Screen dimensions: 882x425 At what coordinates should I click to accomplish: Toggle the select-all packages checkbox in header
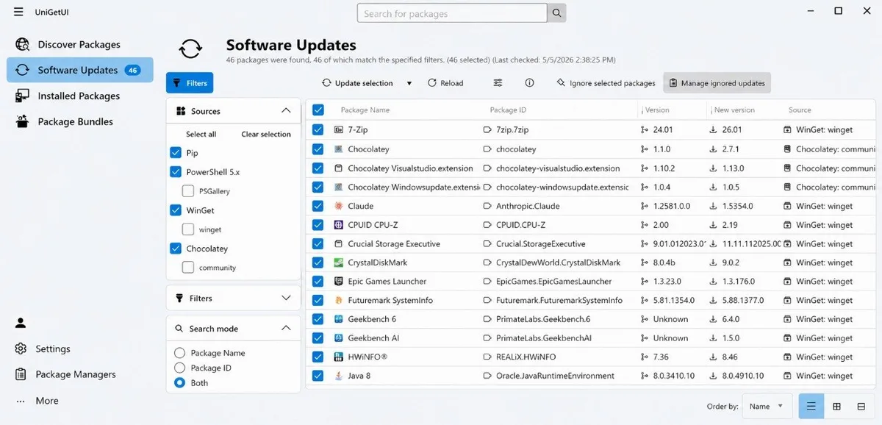click(318, 110)
